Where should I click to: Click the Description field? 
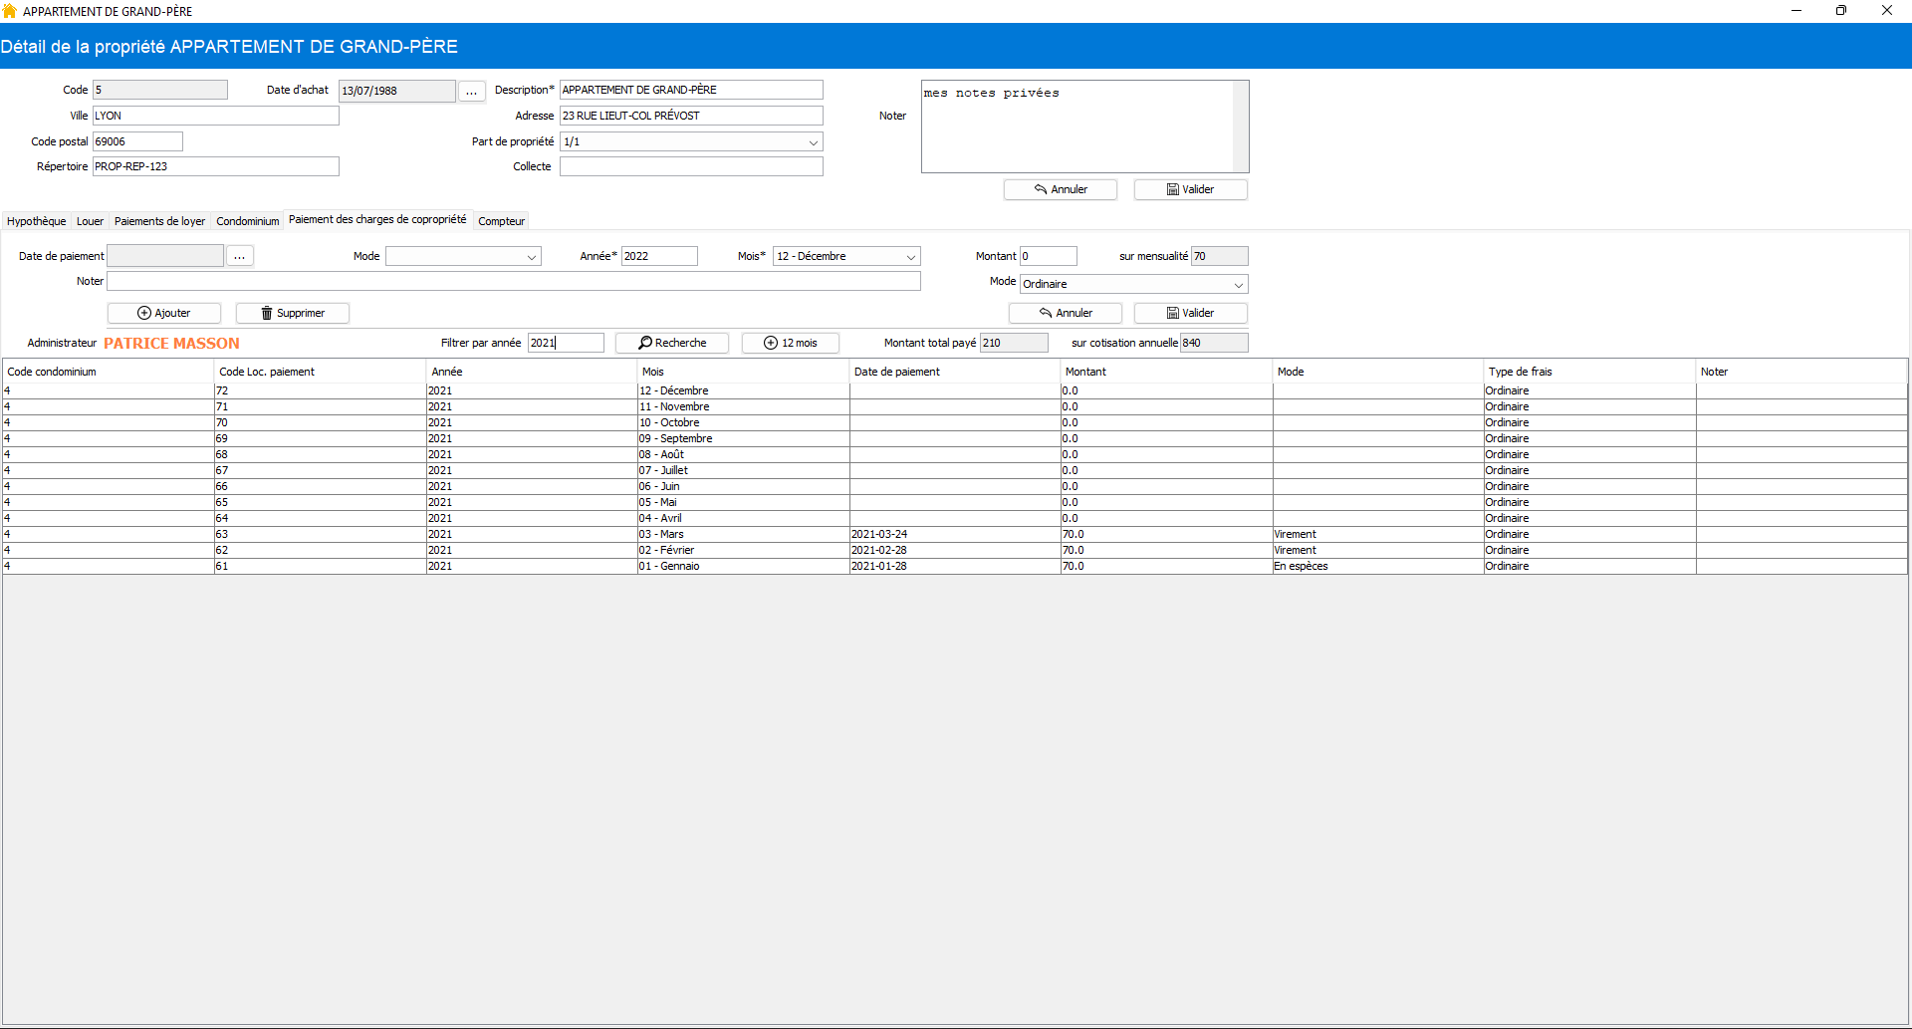[x=691, y=90]
